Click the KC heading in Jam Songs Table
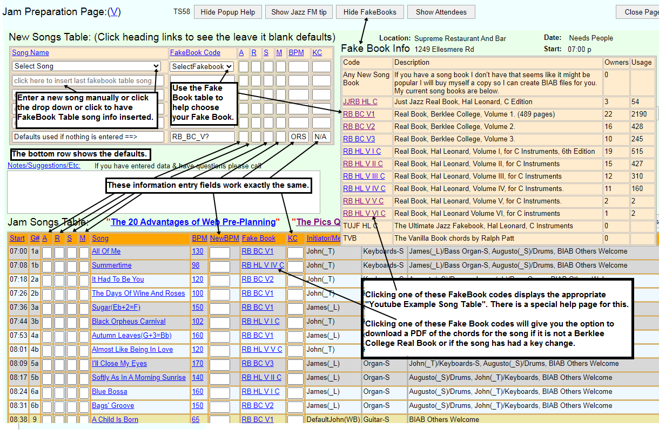 point(293,239)
